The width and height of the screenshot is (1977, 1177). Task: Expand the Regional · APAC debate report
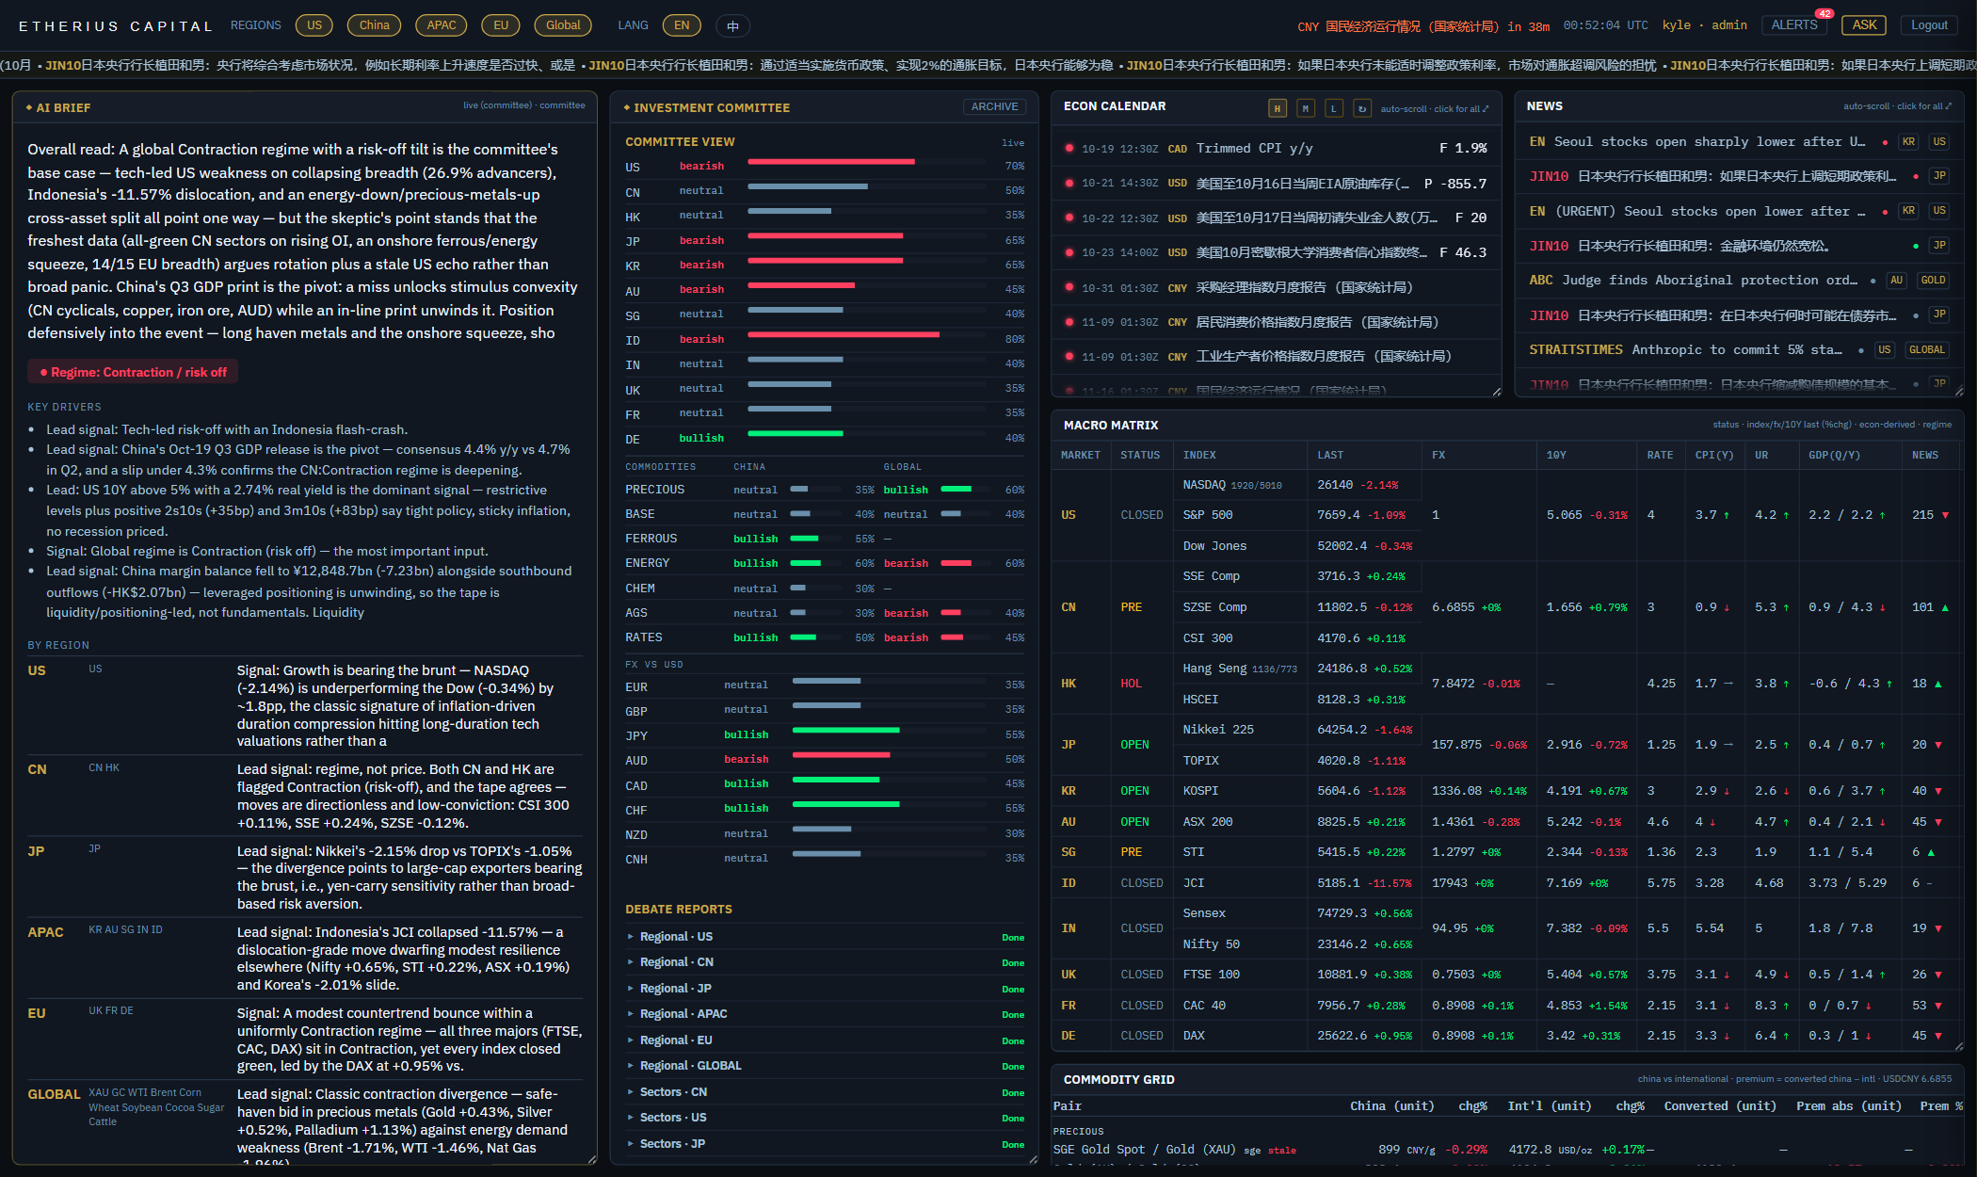pos(826,1014)
